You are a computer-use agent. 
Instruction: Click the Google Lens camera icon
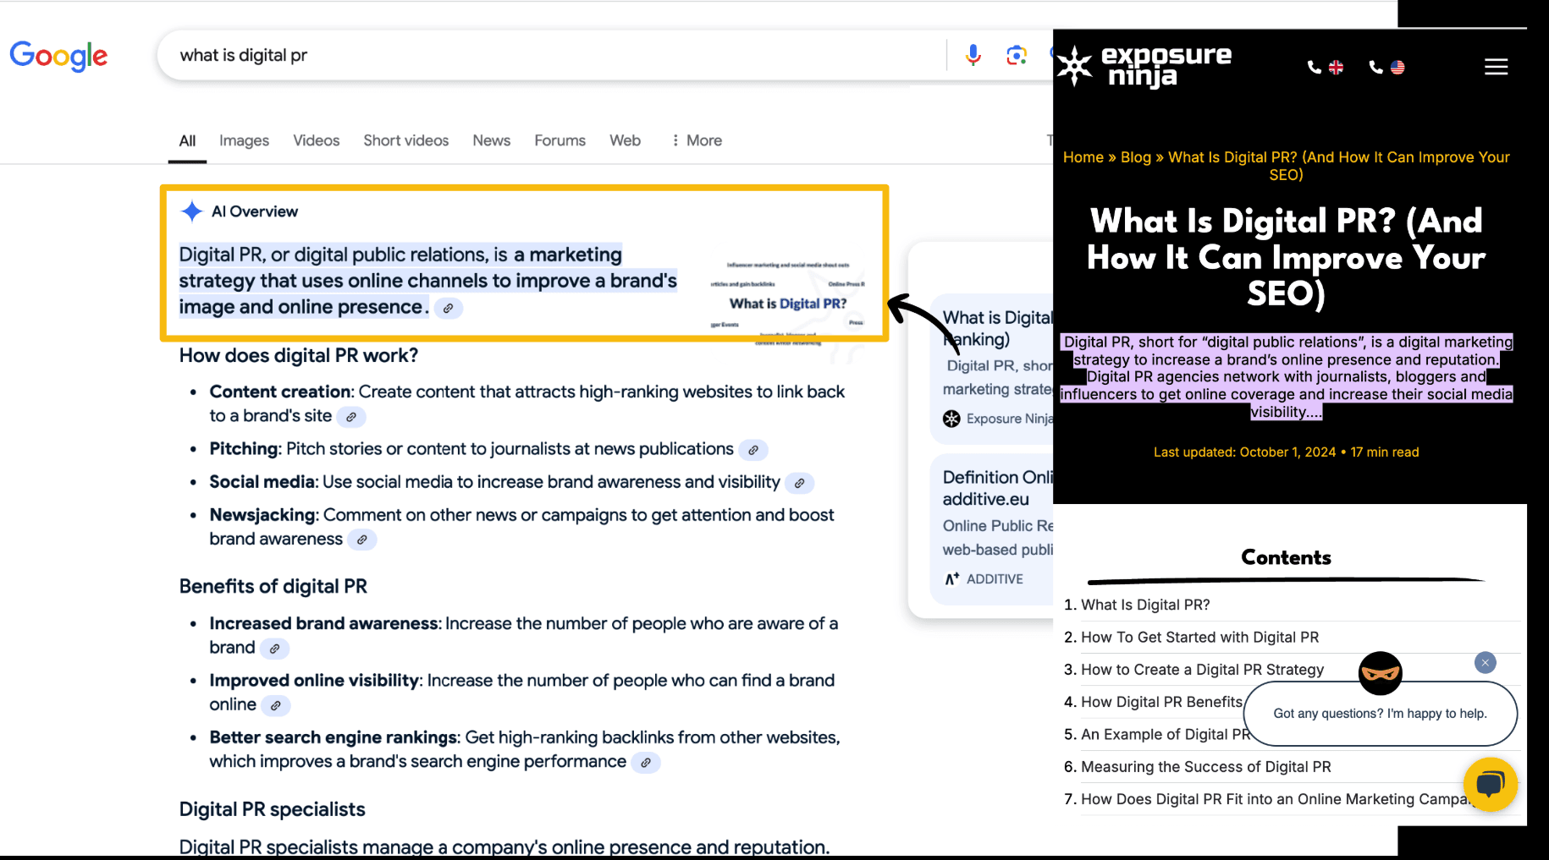tap(1016, 55)
